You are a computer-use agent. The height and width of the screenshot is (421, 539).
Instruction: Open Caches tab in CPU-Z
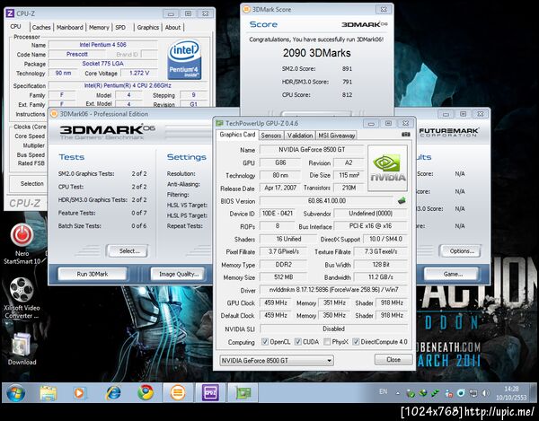(41, 27)
